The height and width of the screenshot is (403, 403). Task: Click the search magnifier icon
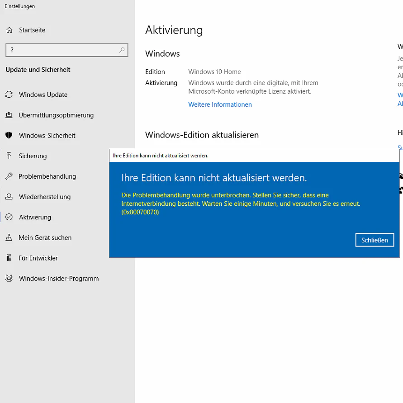pos(122,50)
